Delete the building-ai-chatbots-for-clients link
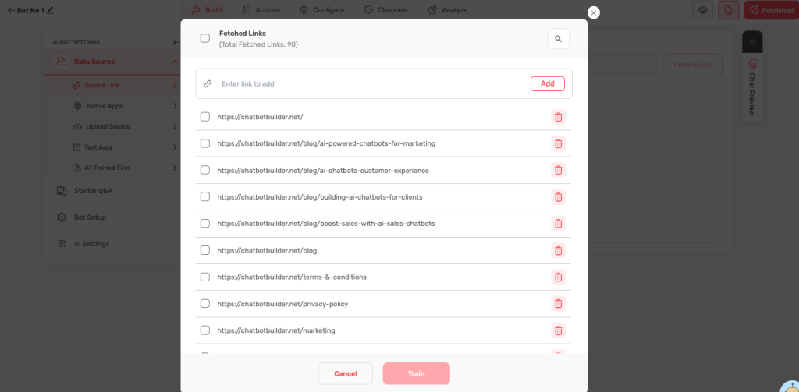The width and height of the screenshot is (799, 392). tap(559, 197)
